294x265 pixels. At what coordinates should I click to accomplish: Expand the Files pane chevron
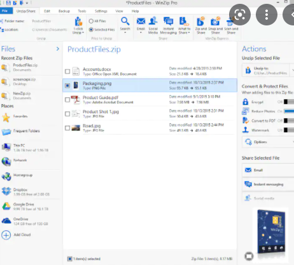coord(58,49)
